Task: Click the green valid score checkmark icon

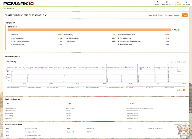Action: (x=5, y=8)
